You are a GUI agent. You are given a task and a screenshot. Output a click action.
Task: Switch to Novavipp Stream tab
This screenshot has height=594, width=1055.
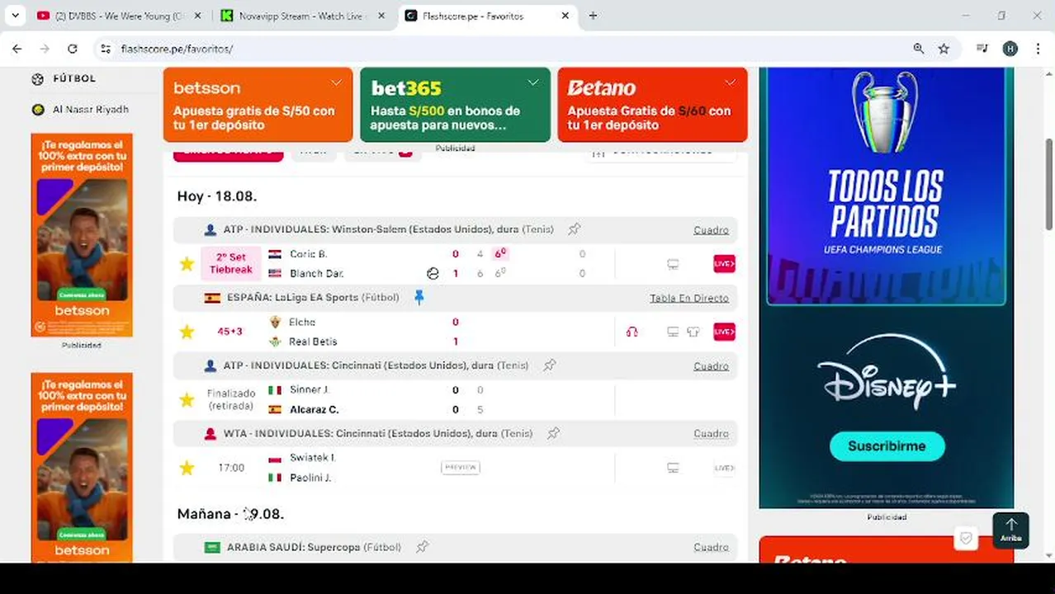(x=302, y=16)
